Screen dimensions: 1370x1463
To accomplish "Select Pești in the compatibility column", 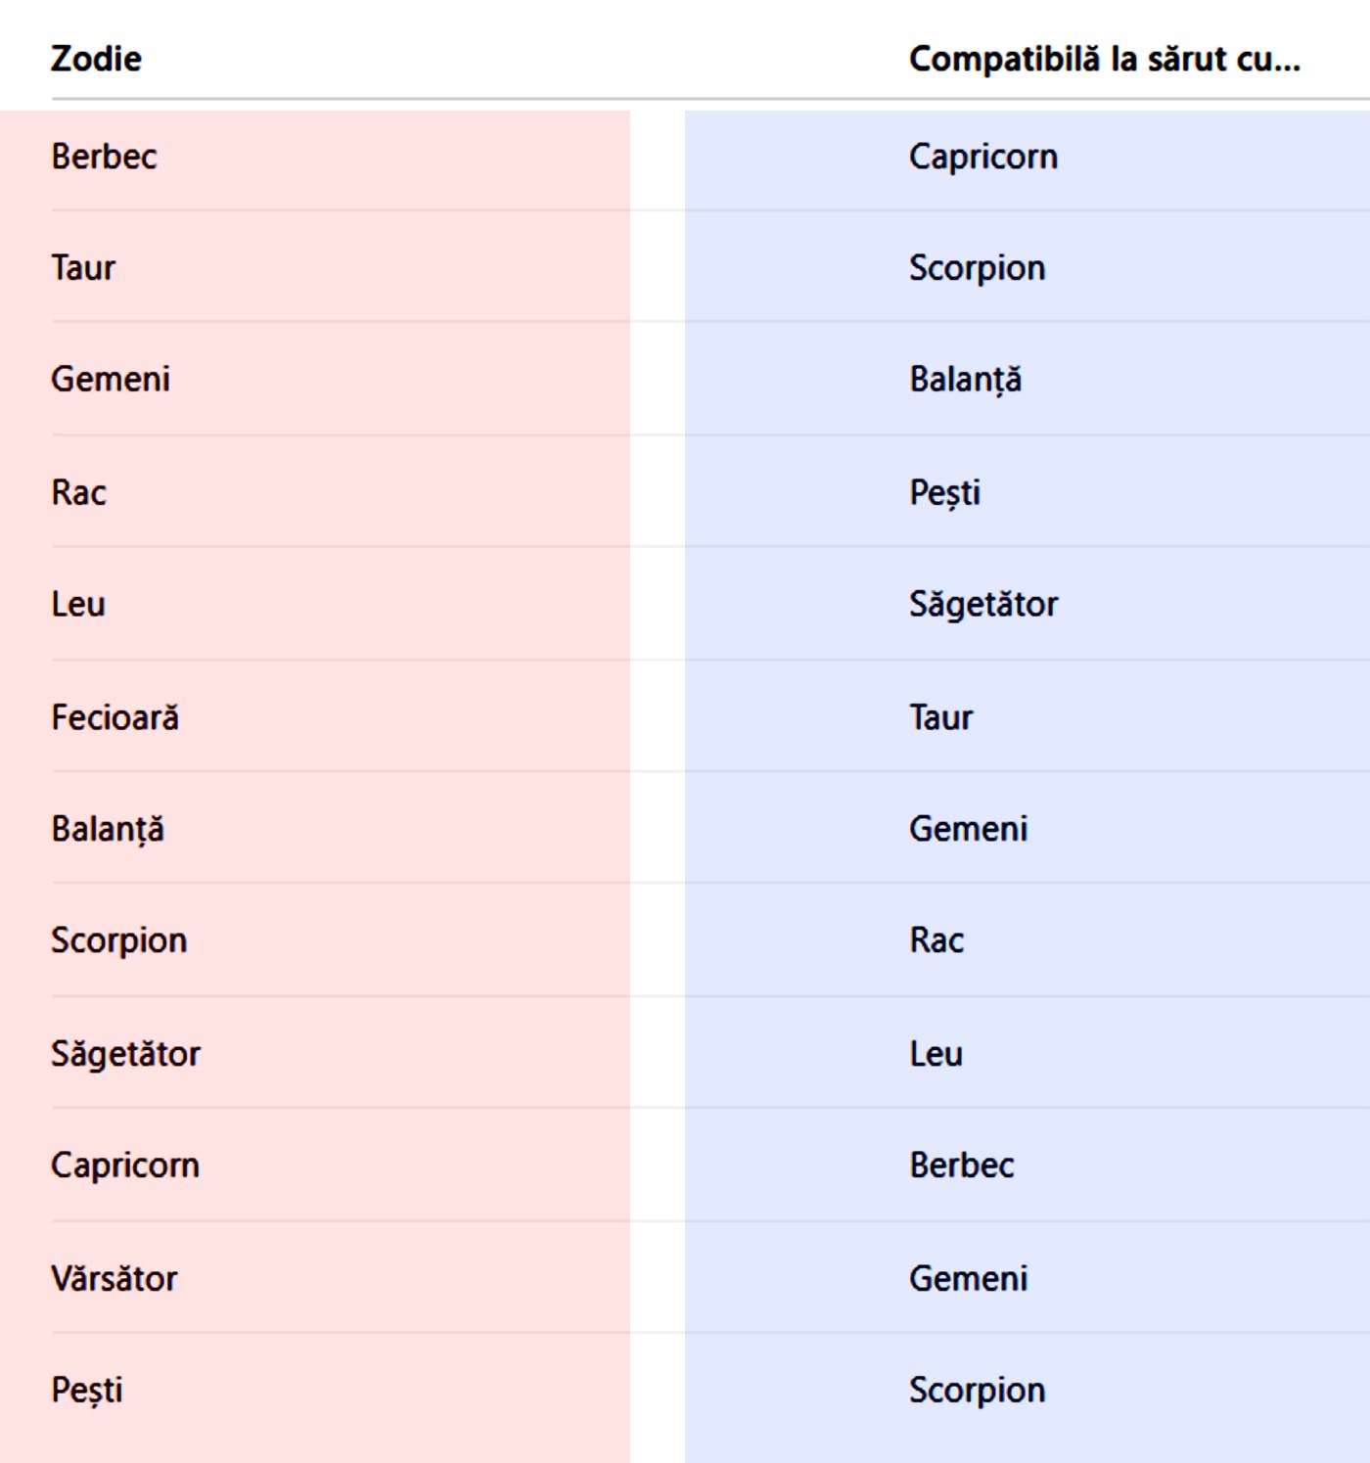I will click(x=944, y=492).
